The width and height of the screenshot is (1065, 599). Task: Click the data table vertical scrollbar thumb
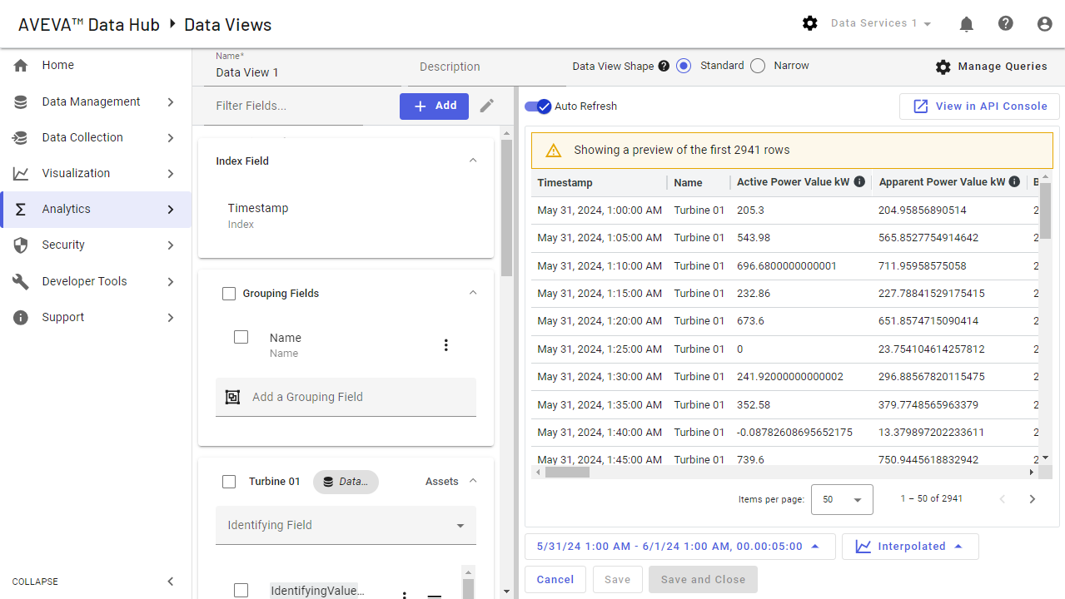[x=1046, y=210]
